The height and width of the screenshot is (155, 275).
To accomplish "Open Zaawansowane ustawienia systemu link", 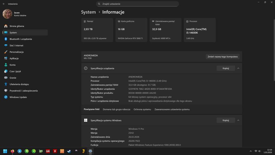I will [172, 109].
